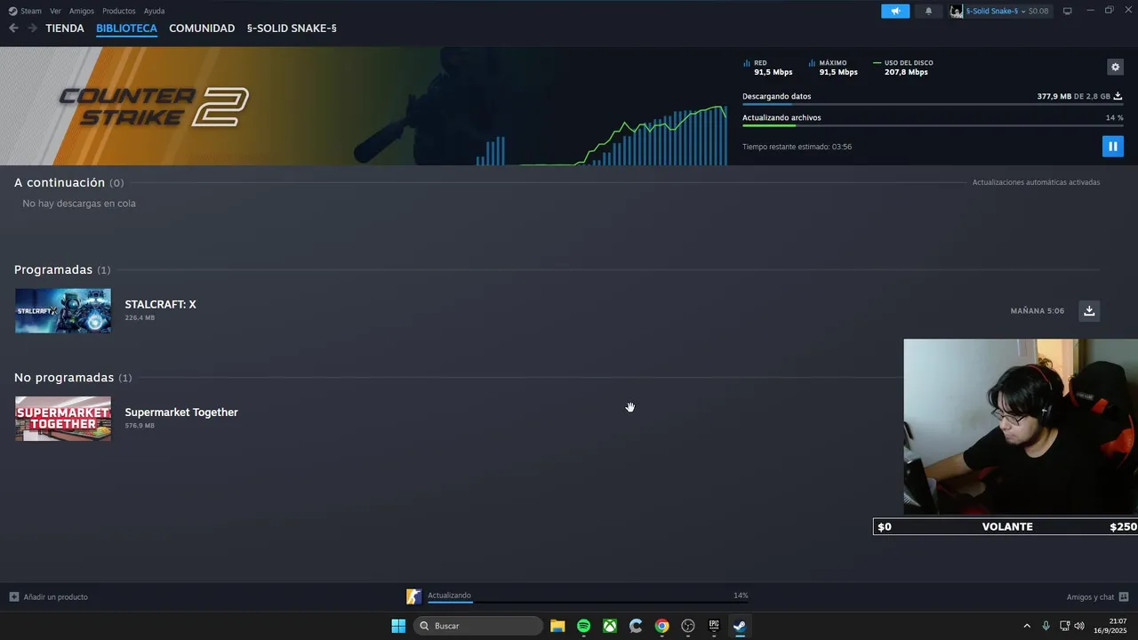Viewport: 1138px width, 640px height.
Task: Click the profile avatar in header
Action: pos(957,11)
